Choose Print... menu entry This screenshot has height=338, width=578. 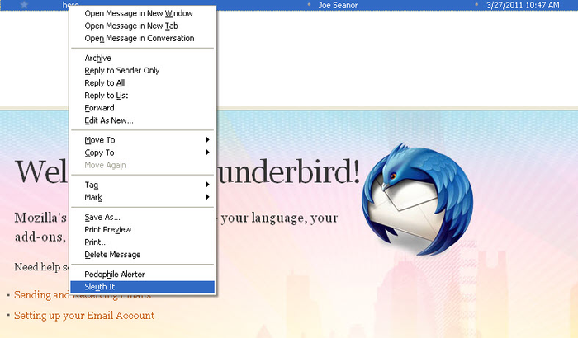142,242
